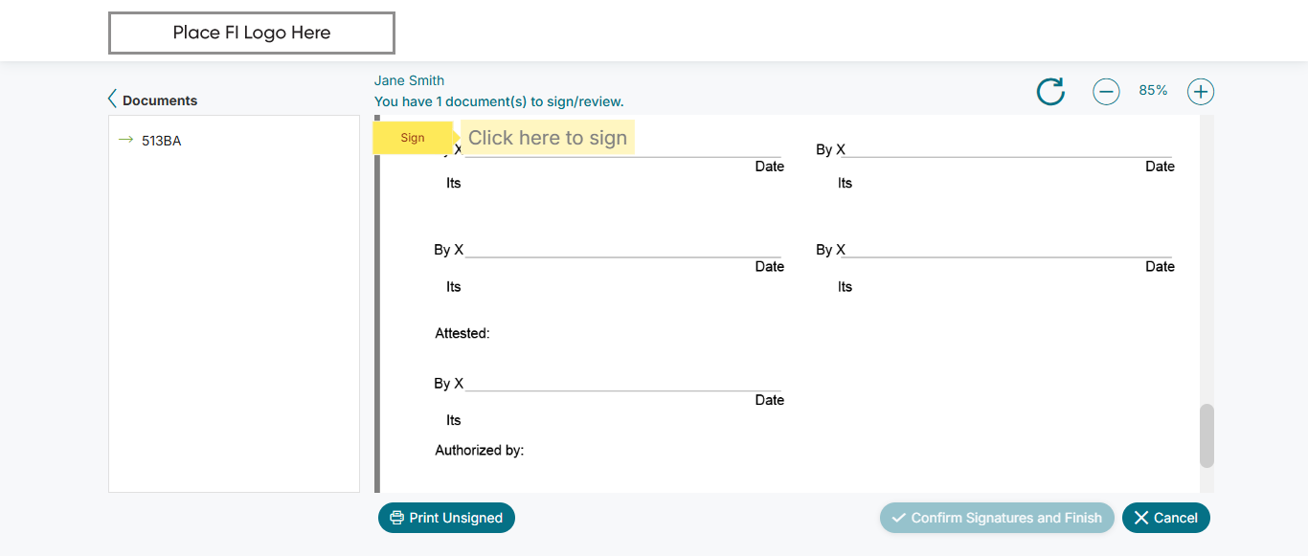Click the vertical document scrollbar thumb
The height and width of the screenshot is (556, 1308).
pyautogui.click(x=1207, y=435)
